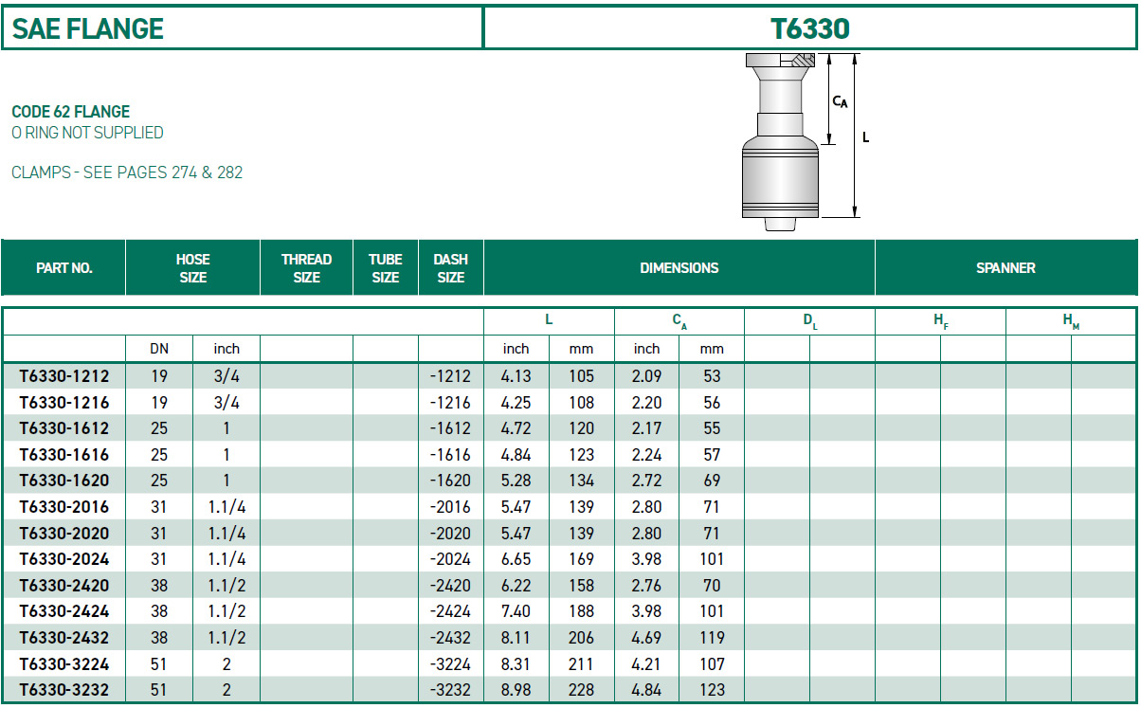Screen dimensions: 1141x708
Task: Select part number T6330-1612
Action: tap(64, 428)
